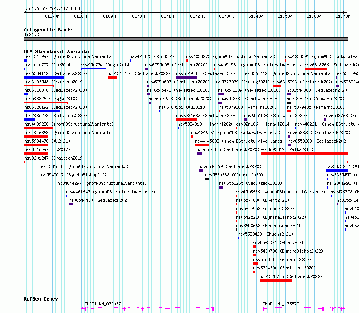The width and height of the screenshot is (359, 313).
Task: Click nsv5683429 (Chuang2021) label
Action: 265,234
